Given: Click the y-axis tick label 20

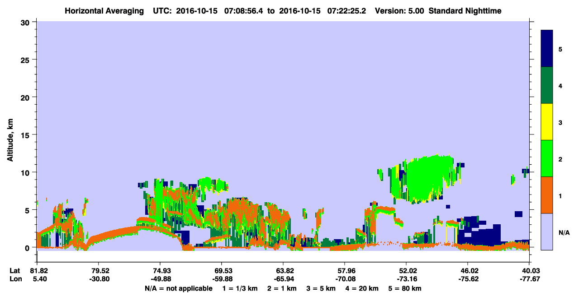Looking at the screenshot, I should click(x=26, y=97).
